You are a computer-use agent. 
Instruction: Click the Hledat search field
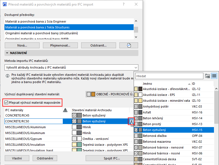(169, 76)
